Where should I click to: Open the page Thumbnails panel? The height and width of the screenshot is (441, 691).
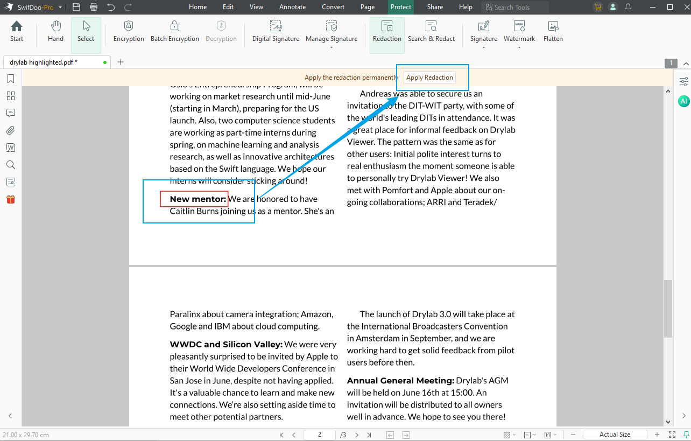pyautogui.click(x=10, y=95)
